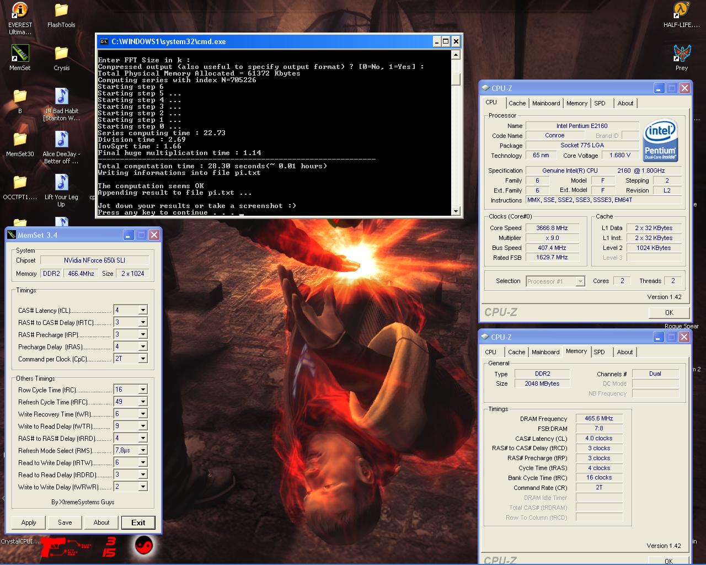
Task: Click OK in the upper CPU-Z window
Action: point(669,312)
